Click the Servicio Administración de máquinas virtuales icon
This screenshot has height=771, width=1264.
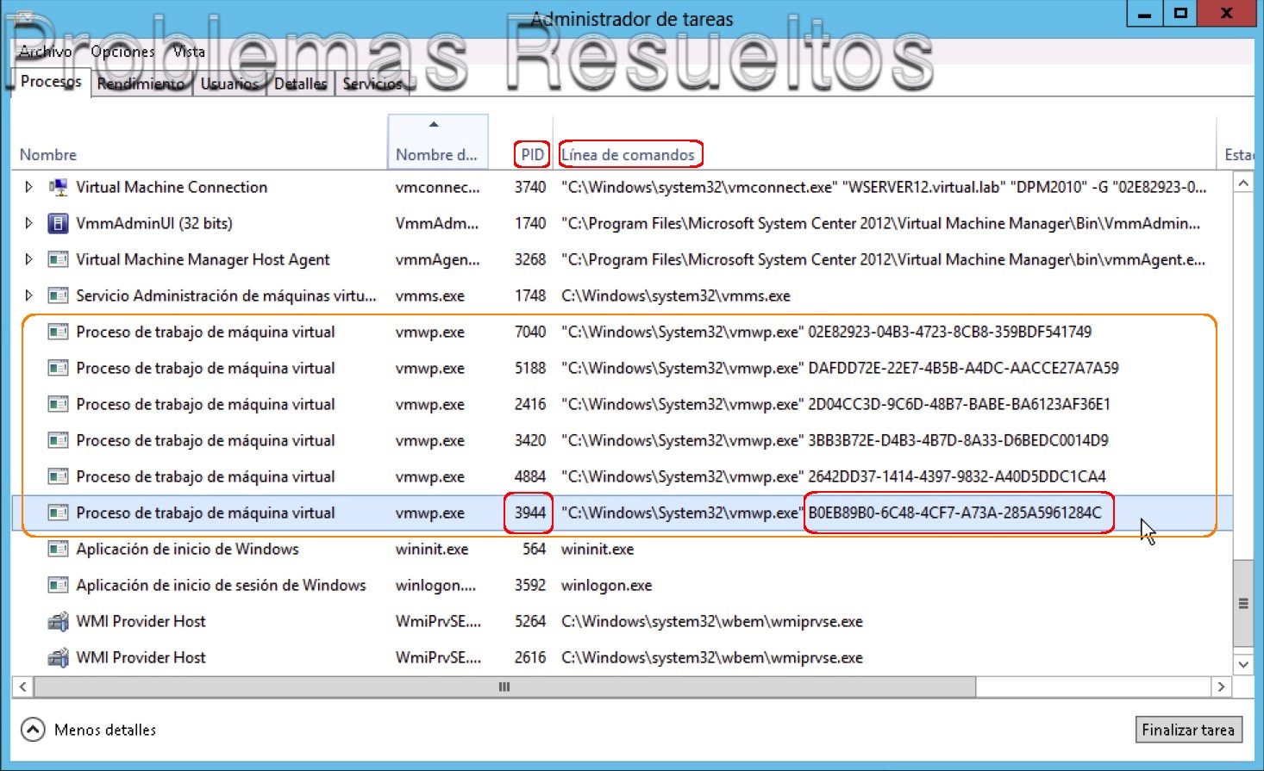pos(58,295)
